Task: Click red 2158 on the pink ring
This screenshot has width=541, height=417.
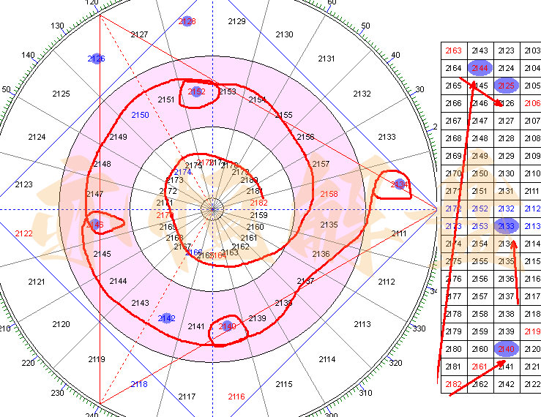Action: [329, 194]
